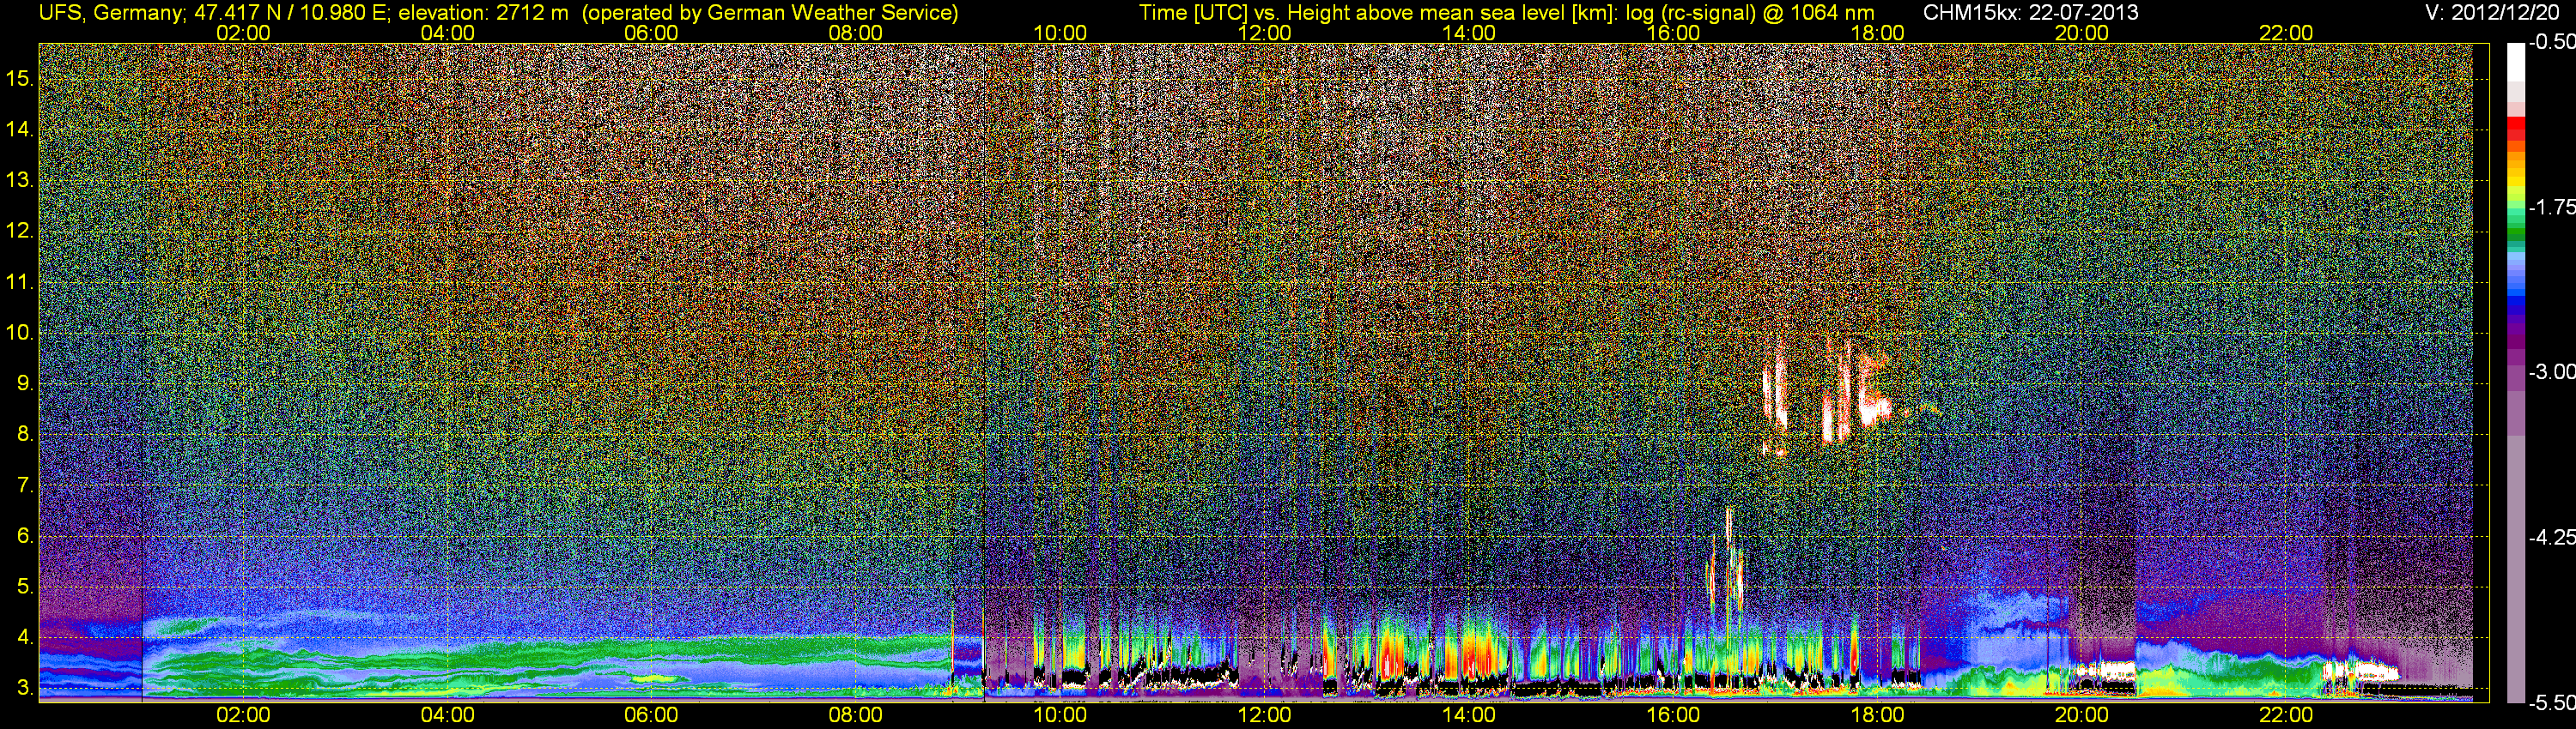Viewport: 2576px width, 729px height.
Task: Click the 22:00 label on the top time axis
Action: (x=2286, y=33)
